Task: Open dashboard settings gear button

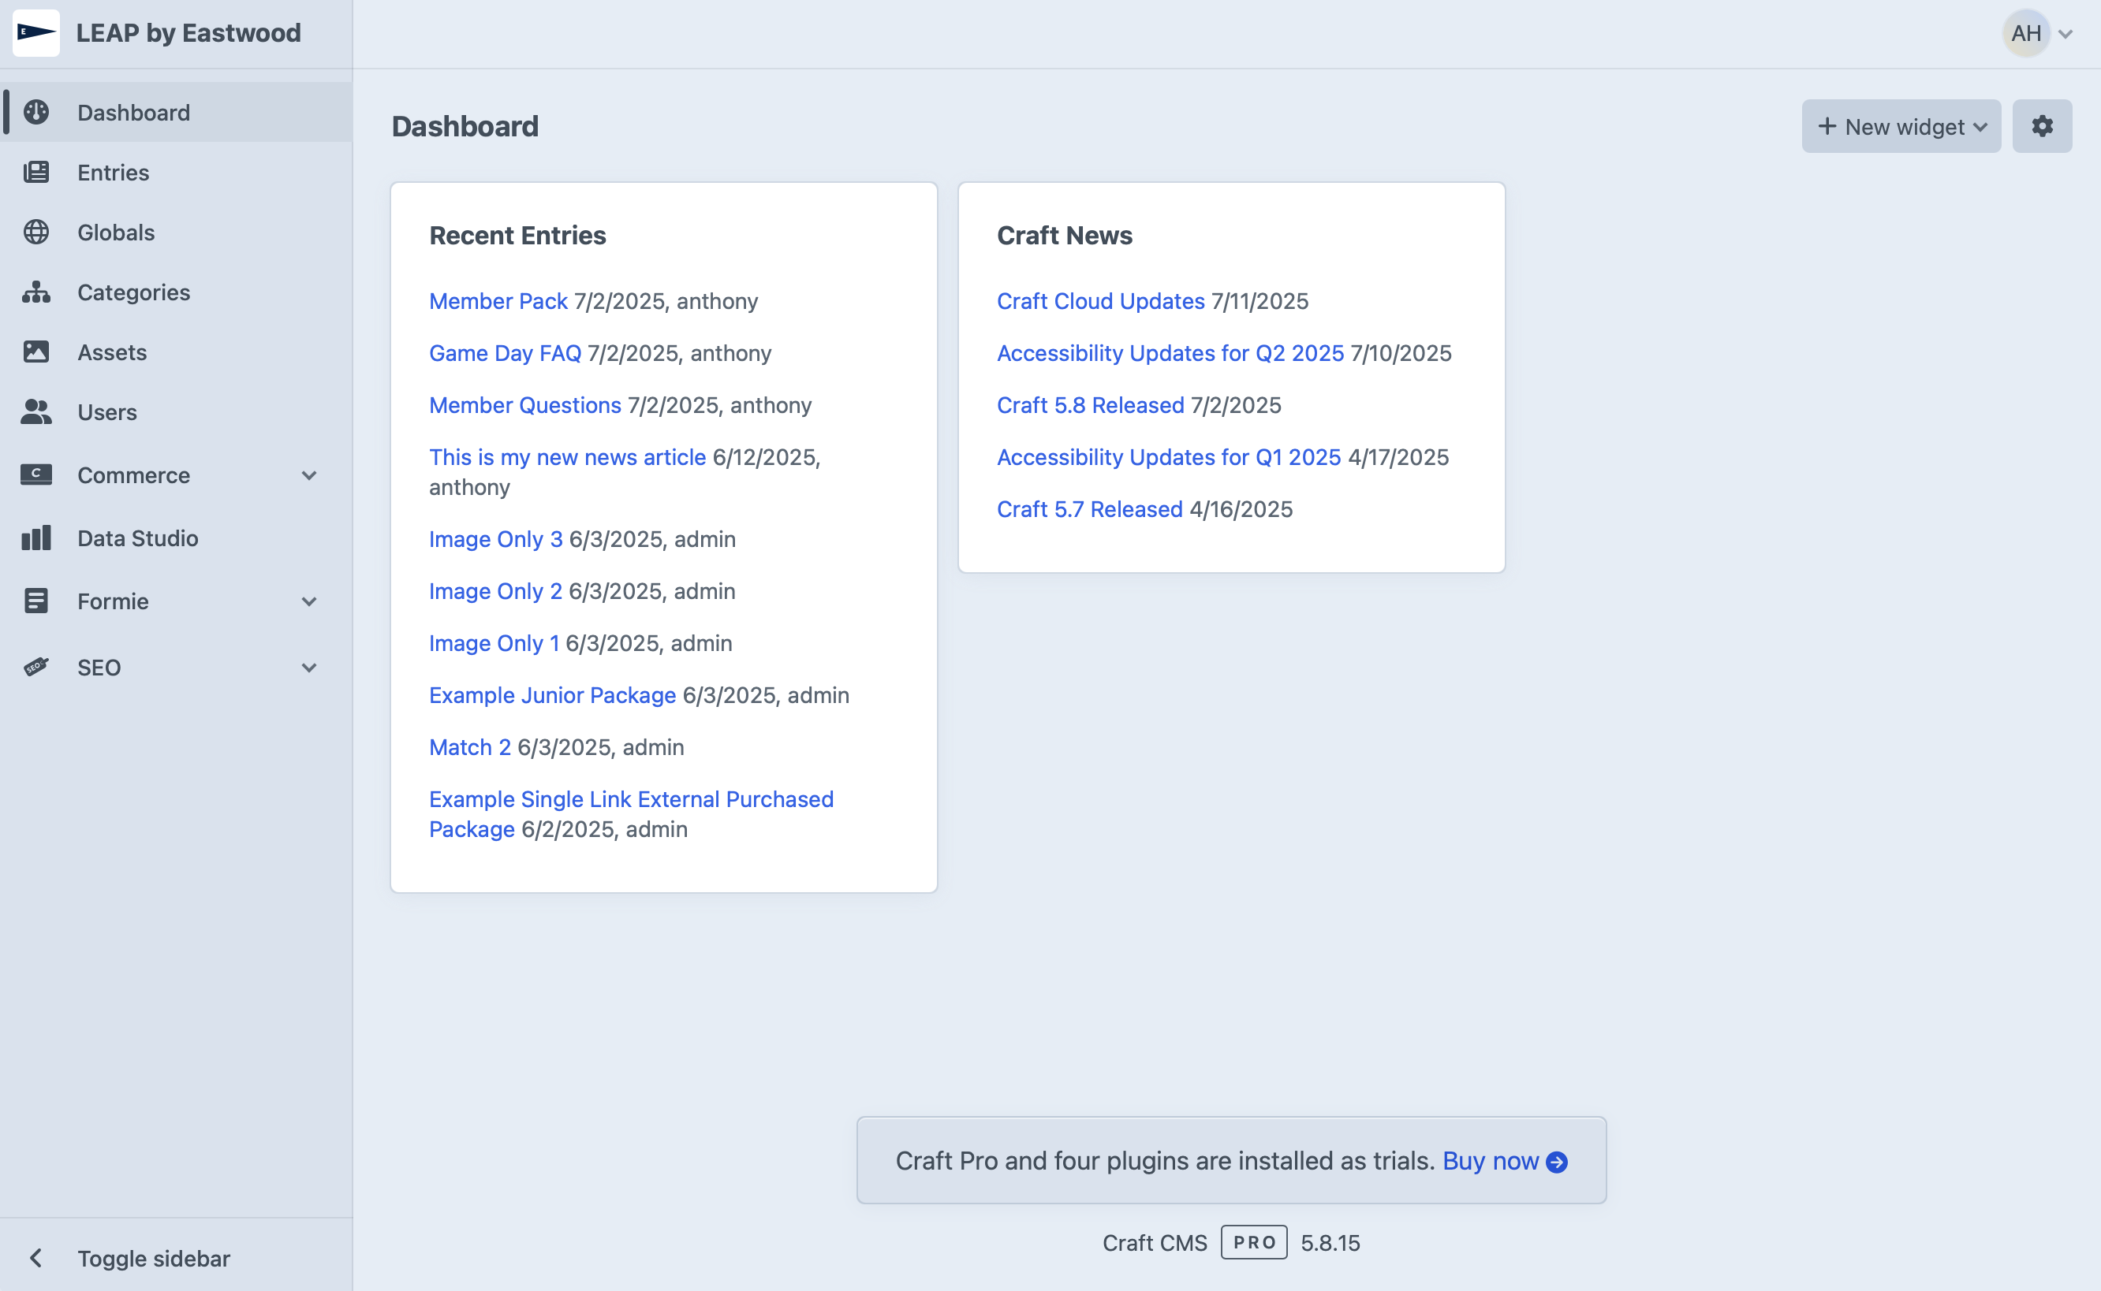Action: 2041,126
